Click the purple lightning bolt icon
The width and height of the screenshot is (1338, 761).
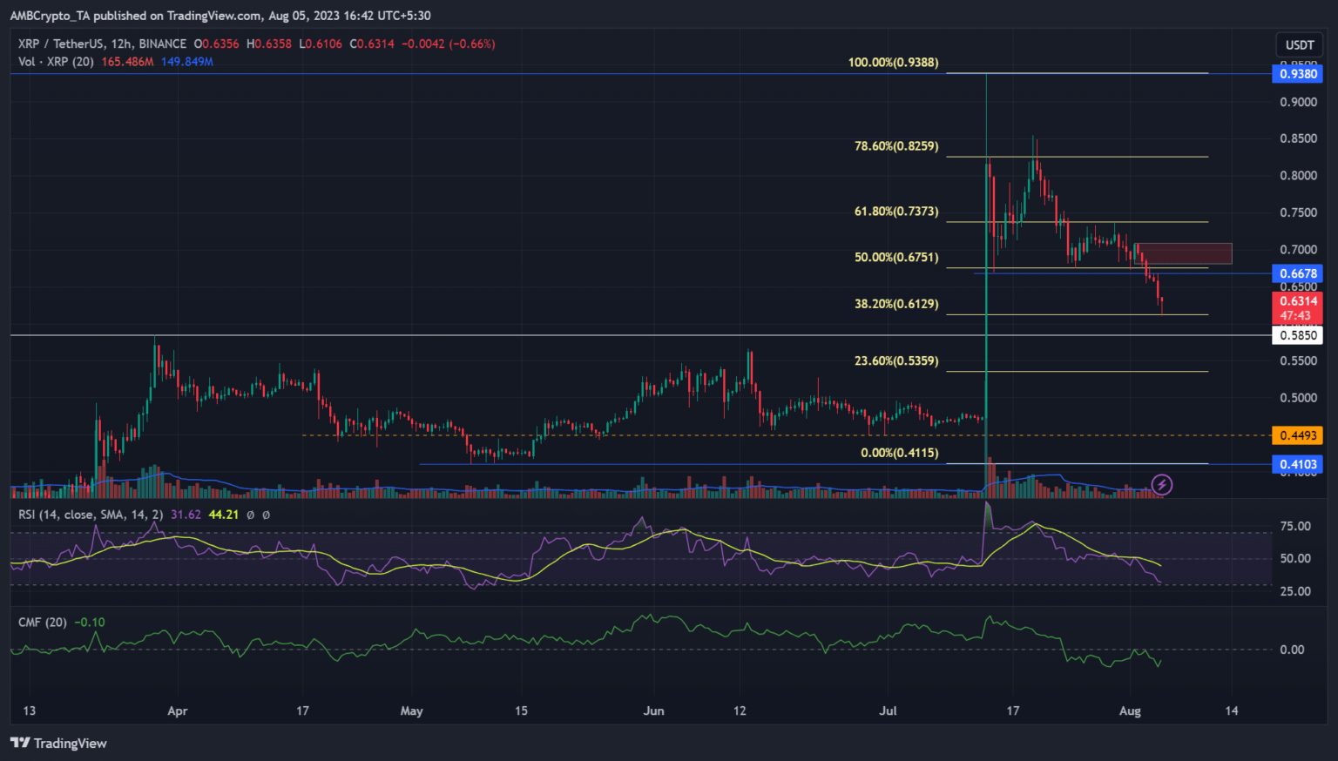coord(1161,484)
